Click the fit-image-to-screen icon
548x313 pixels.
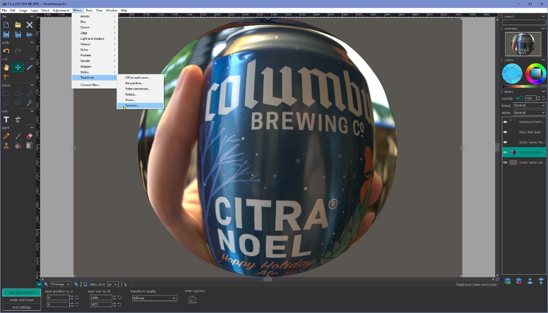click(39, 284)
